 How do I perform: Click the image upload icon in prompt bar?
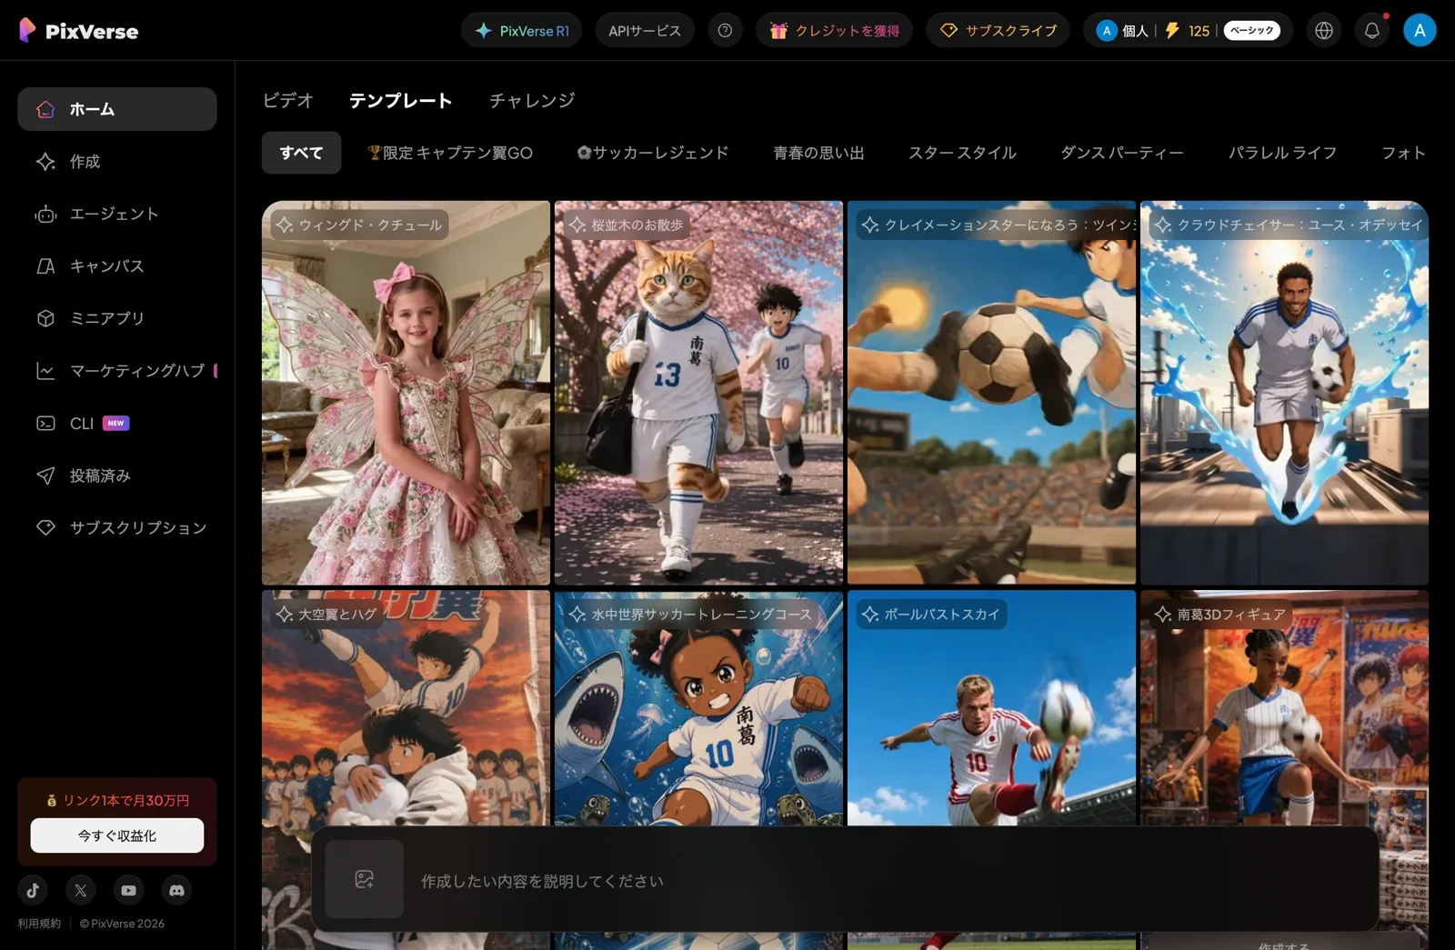(x=365, y=879)
